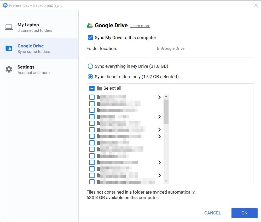The image size is (261, 222).
Task: Click the blue Drive folder icon in sidebar
Action: click(9, 48)
